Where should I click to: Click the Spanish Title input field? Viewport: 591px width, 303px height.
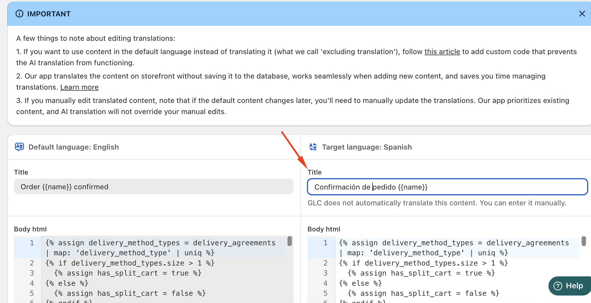coord(447,187)
